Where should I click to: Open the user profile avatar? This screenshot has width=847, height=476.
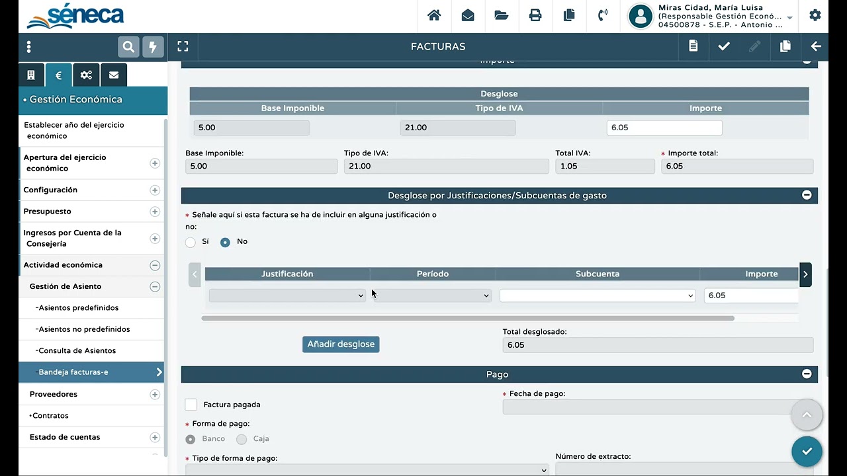point(640,16)
